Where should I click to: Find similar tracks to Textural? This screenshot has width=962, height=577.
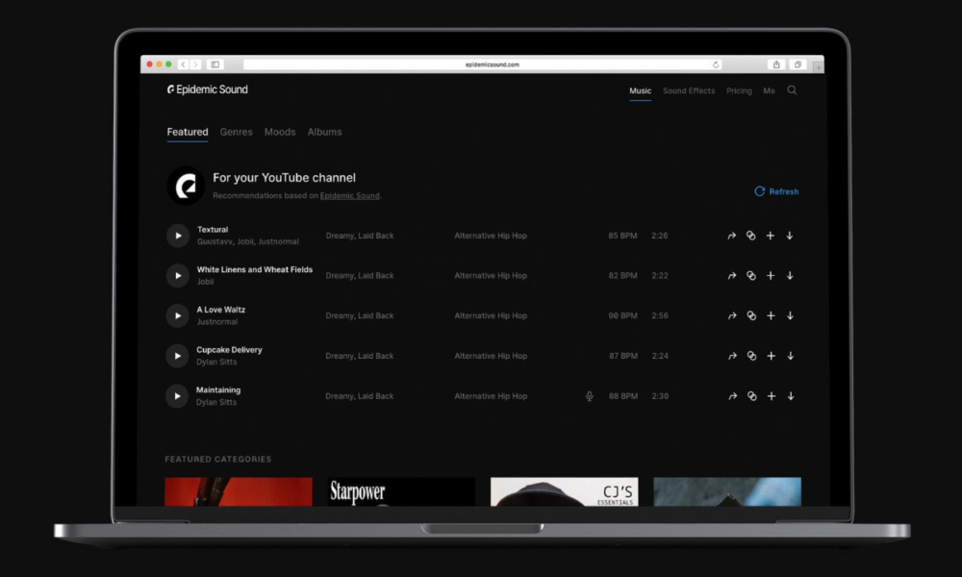[750, 236]
